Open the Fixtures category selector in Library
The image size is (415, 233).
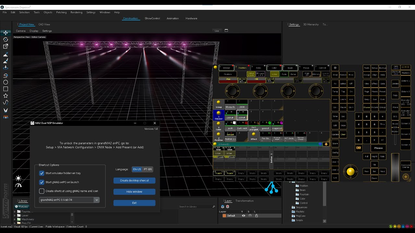[22, 207]
